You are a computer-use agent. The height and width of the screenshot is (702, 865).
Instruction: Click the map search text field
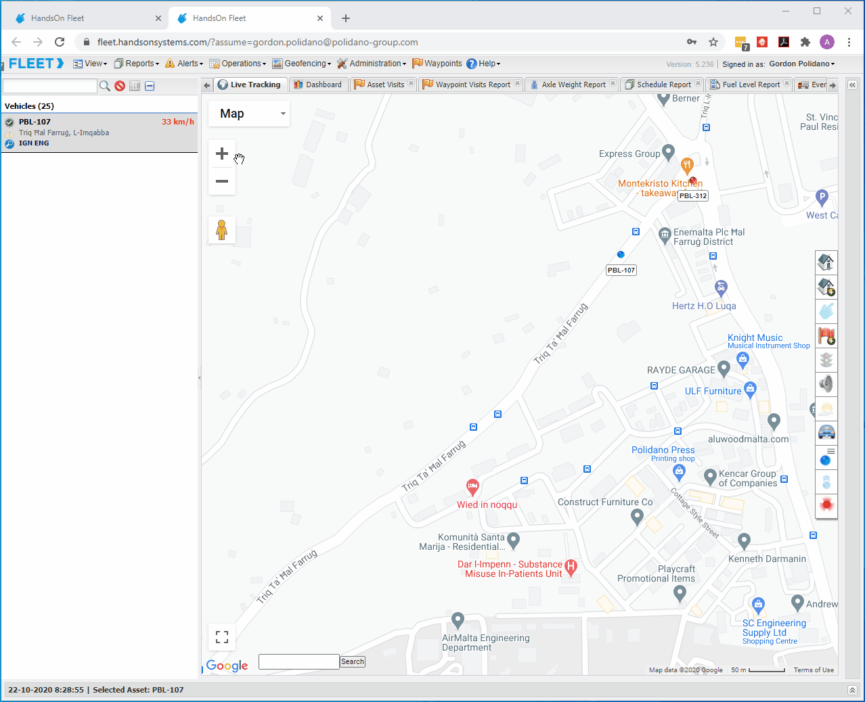pos(298,661)
